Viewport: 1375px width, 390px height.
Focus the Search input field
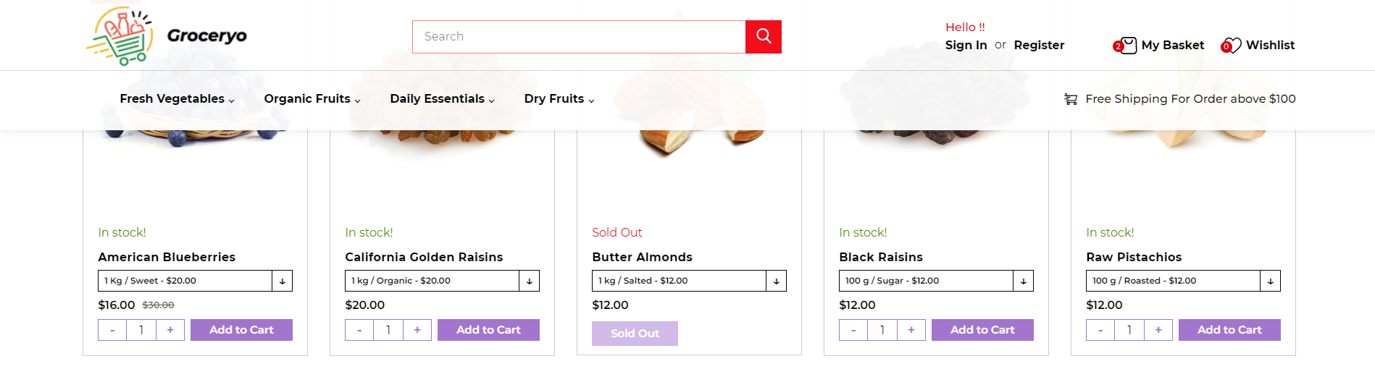point(579,37)
